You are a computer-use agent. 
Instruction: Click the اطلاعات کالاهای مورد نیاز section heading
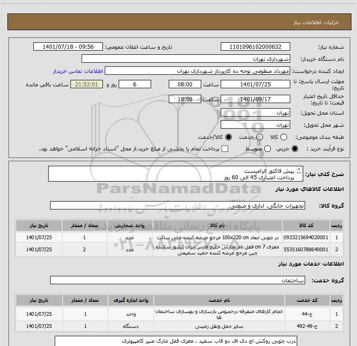pos(309,189)
